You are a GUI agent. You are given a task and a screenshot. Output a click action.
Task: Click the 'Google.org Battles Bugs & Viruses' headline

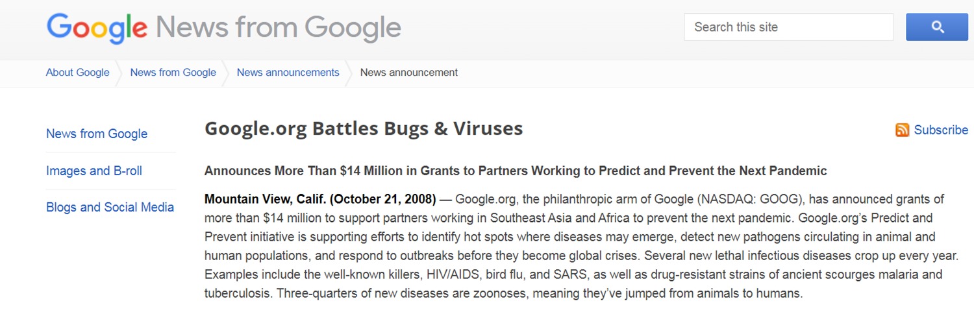(x=364, y=128)
